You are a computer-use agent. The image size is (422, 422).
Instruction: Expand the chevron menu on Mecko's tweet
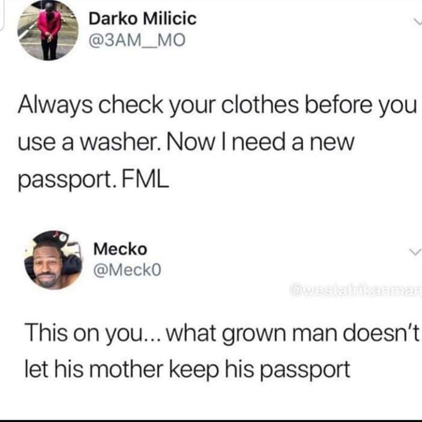coord(415,252)
